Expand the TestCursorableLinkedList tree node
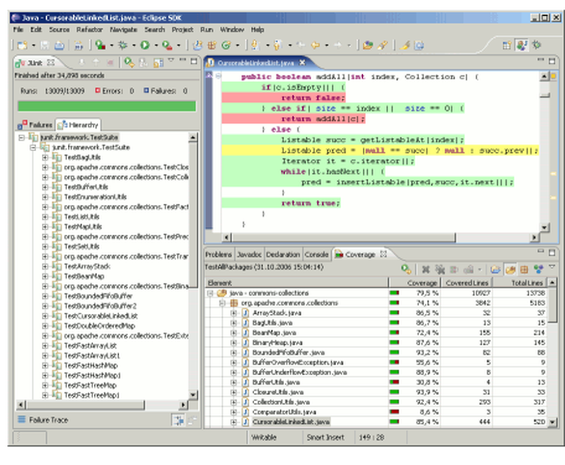Image resolution: width=565 pixels, height=465 pixels. pos(45,315)
